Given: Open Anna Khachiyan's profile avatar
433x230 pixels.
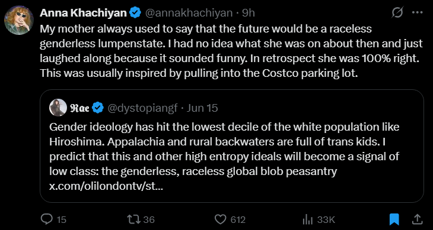Looking at the screenshot, I should pyautogui.click(x=19, y=20).
